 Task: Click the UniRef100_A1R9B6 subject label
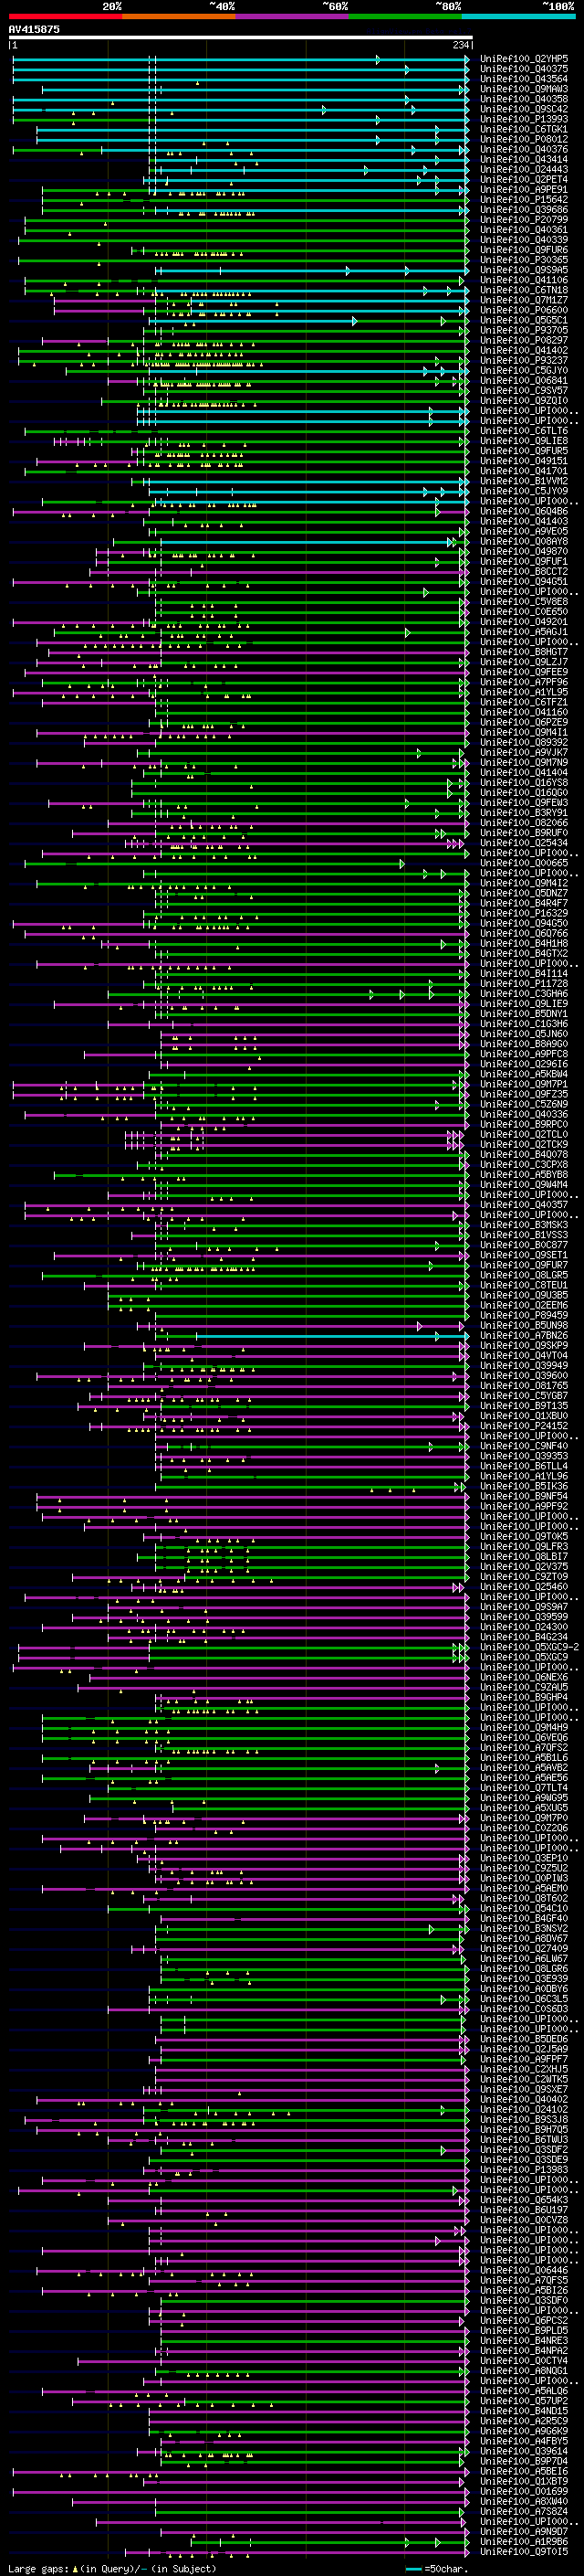(523, 2541)
